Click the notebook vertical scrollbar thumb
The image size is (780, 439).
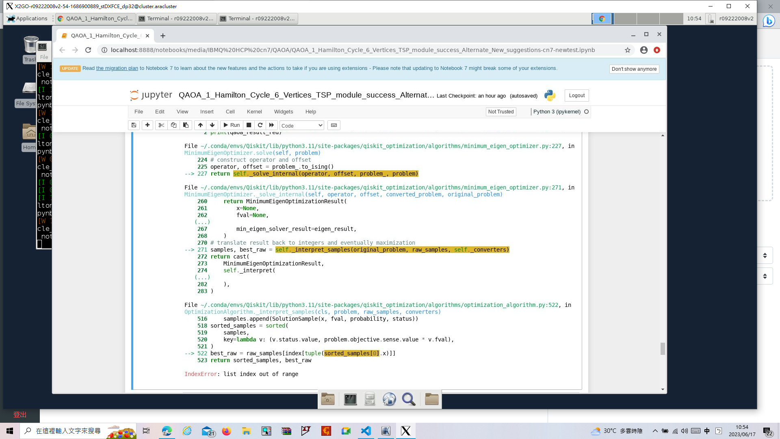click(663, 349)
